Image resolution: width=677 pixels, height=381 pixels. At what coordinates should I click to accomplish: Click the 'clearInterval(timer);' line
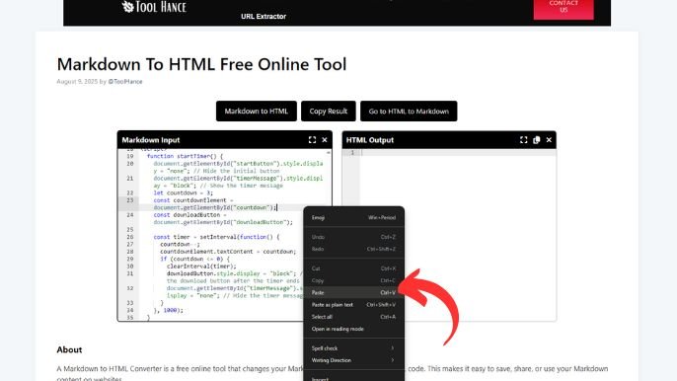coord(201,267)
